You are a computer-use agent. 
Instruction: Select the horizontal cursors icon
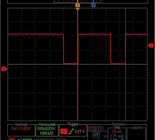coord(92,129)
